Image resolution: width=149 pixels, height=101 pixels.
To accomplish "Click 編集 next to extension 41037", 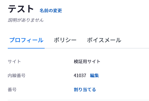I will [x=94, y=76].
